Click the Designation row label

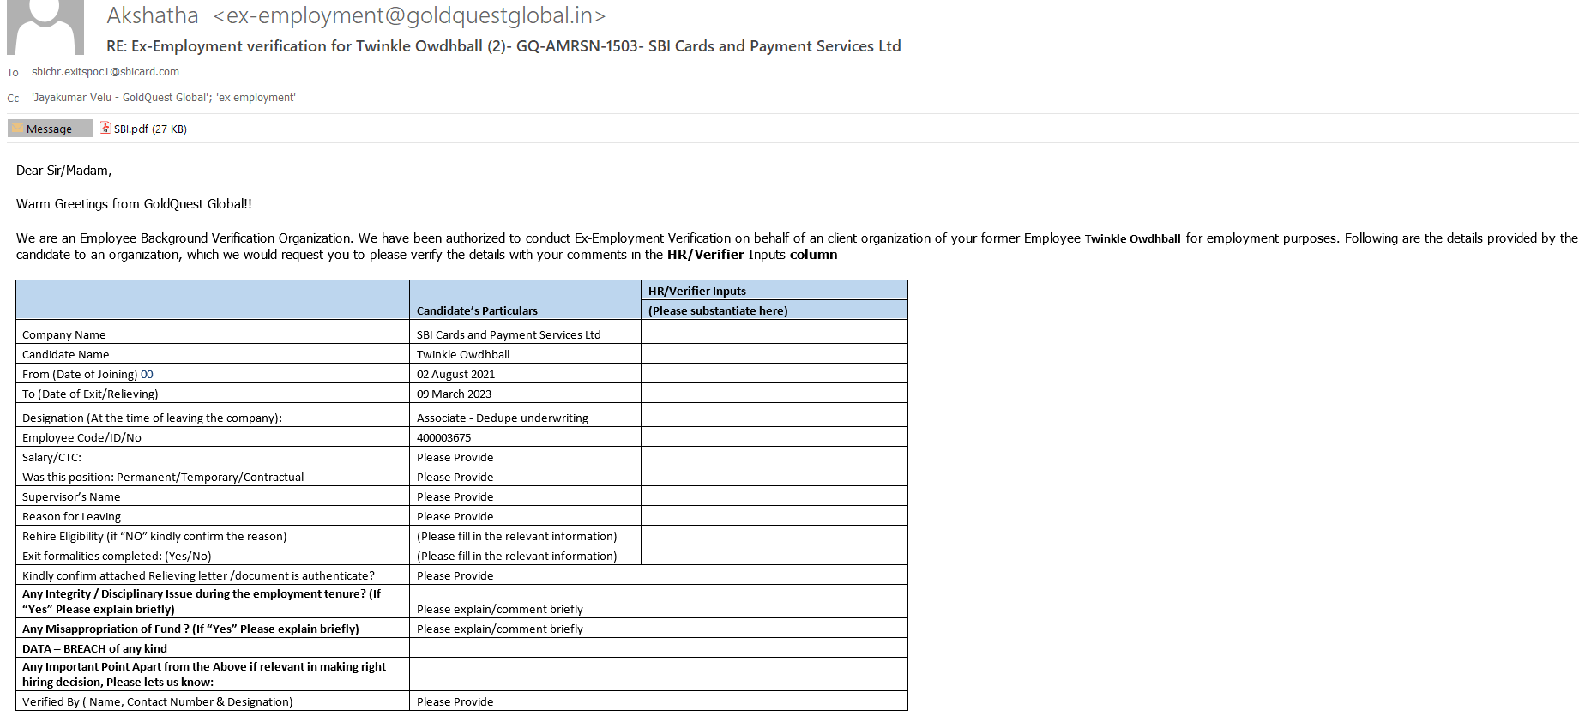[x=152, y=418]
